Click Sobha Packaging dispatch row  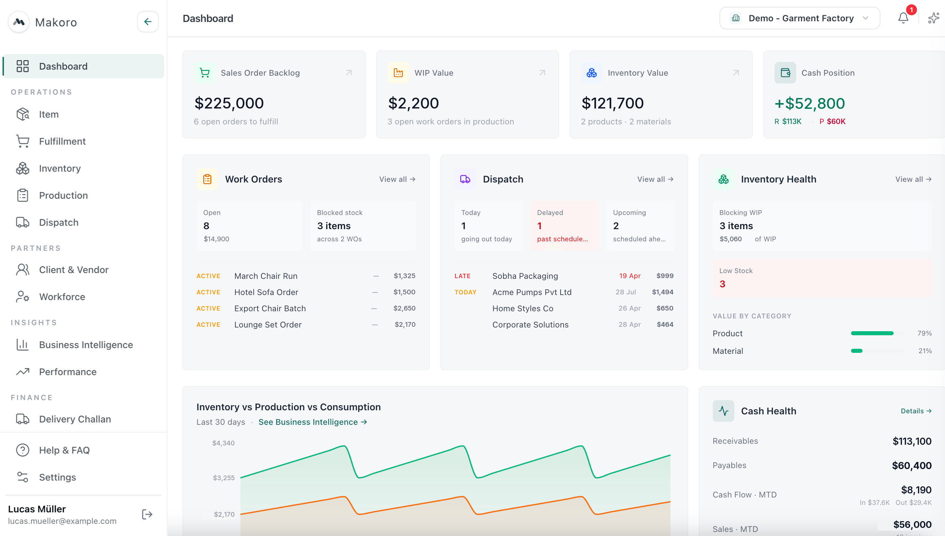pyautogui.click(x=564, y=276)
